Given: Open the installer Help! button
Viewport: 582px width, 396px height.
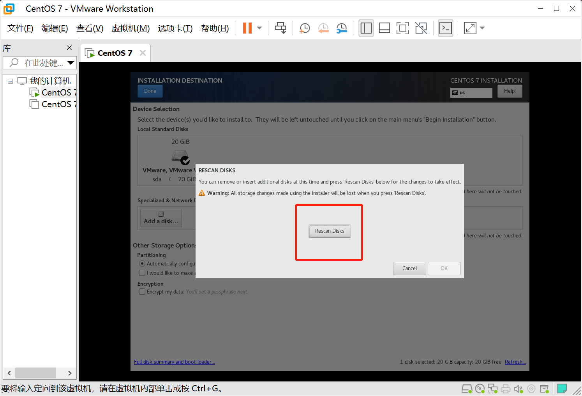Looking at the screenshot, I should click(510, 91).
